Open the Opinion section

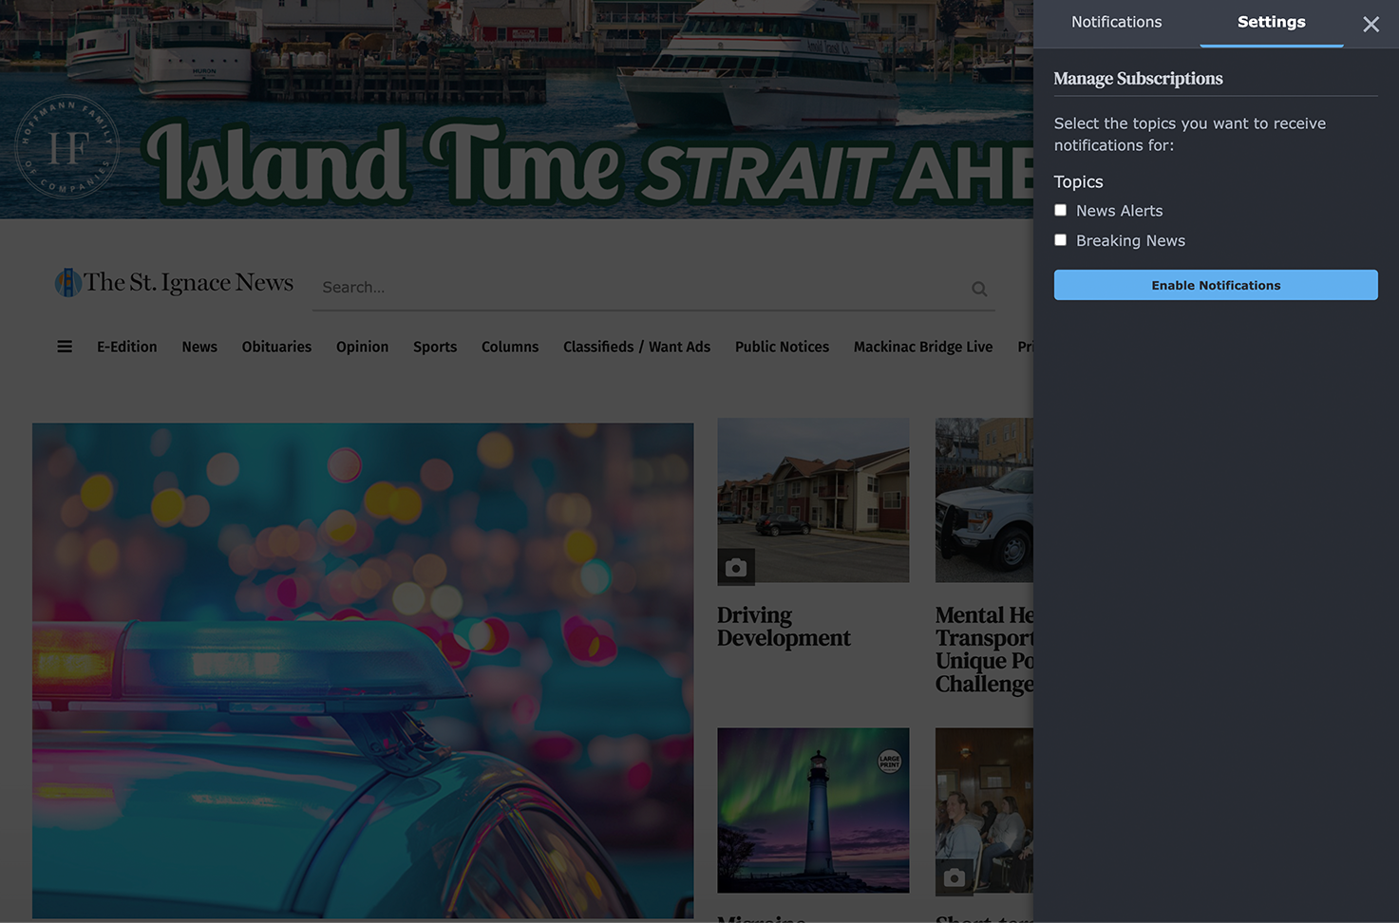[x=362, y=347]
